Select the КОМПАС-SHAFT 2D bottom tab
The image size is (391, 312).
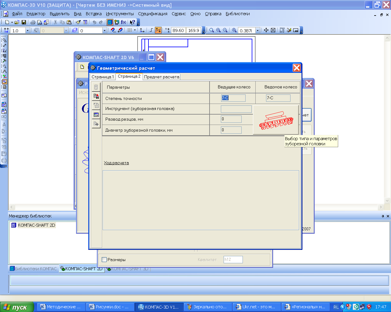(x=82, y=269)
